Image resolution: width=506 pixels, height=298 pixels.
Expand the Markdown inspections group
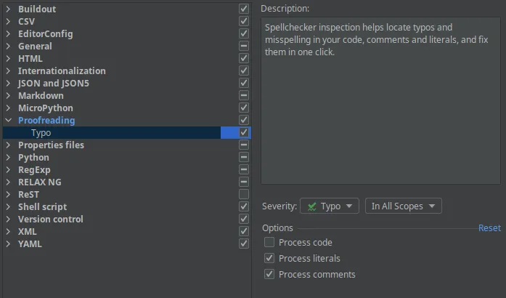click(8, 96)
